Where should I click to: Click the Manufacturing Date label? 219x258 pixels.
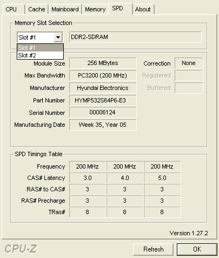pyautogui.click(x=39, y=125)
